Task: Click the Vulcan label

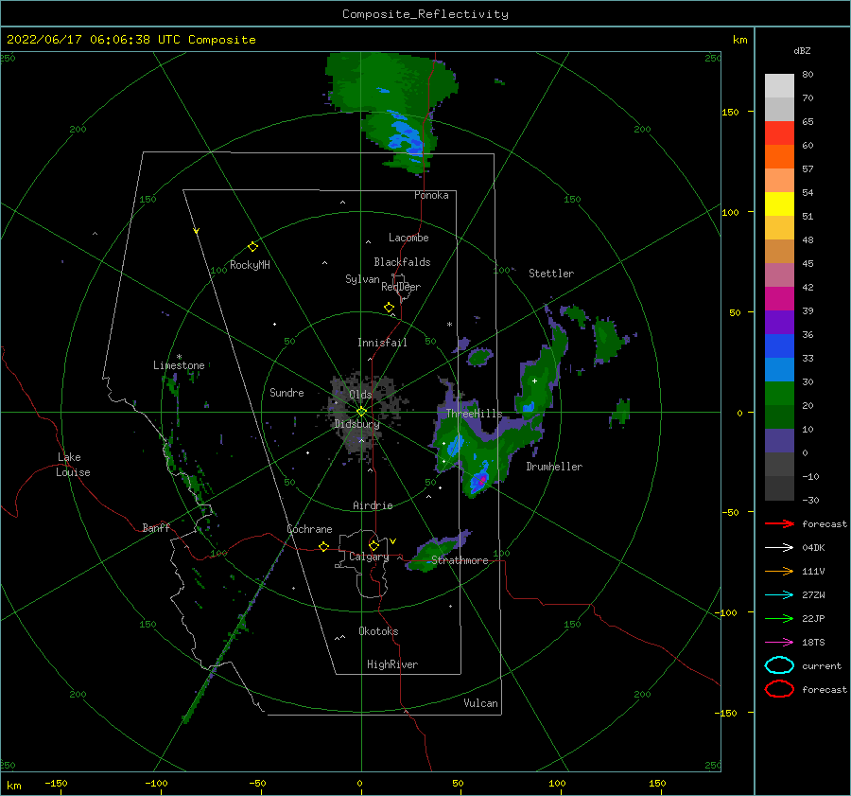Action: [x=481, y=703]
